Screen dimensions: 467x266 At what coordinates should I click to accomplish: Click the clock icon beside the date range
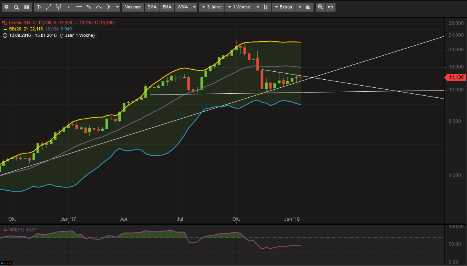5,35
